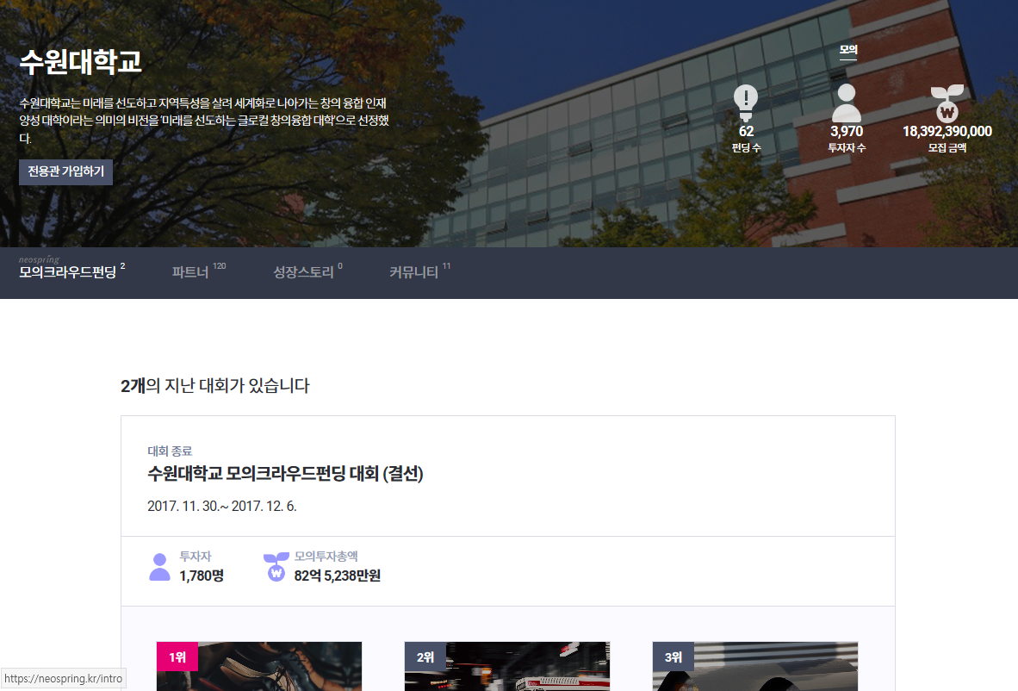Viewport: 1018px width, 691px height.
Task: Click the 수원대학교 page heading
Action: click(x=80, y=61)
